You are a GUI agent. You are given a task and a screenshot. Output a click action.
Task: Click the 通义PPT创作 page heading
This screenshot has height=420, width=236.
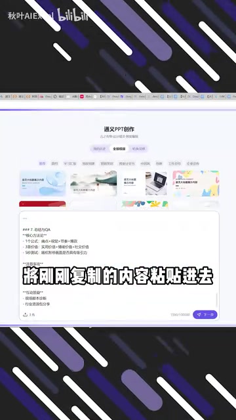pyautogui.click(x=119, y=129)
